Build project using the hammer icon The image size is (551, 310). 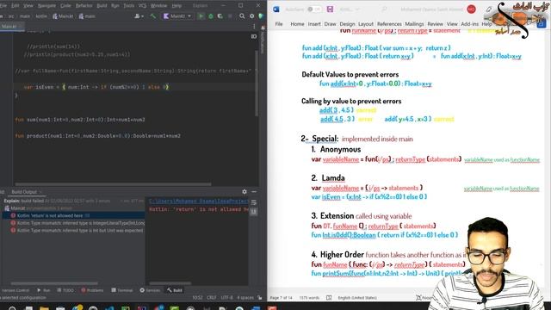coord(153,16)
